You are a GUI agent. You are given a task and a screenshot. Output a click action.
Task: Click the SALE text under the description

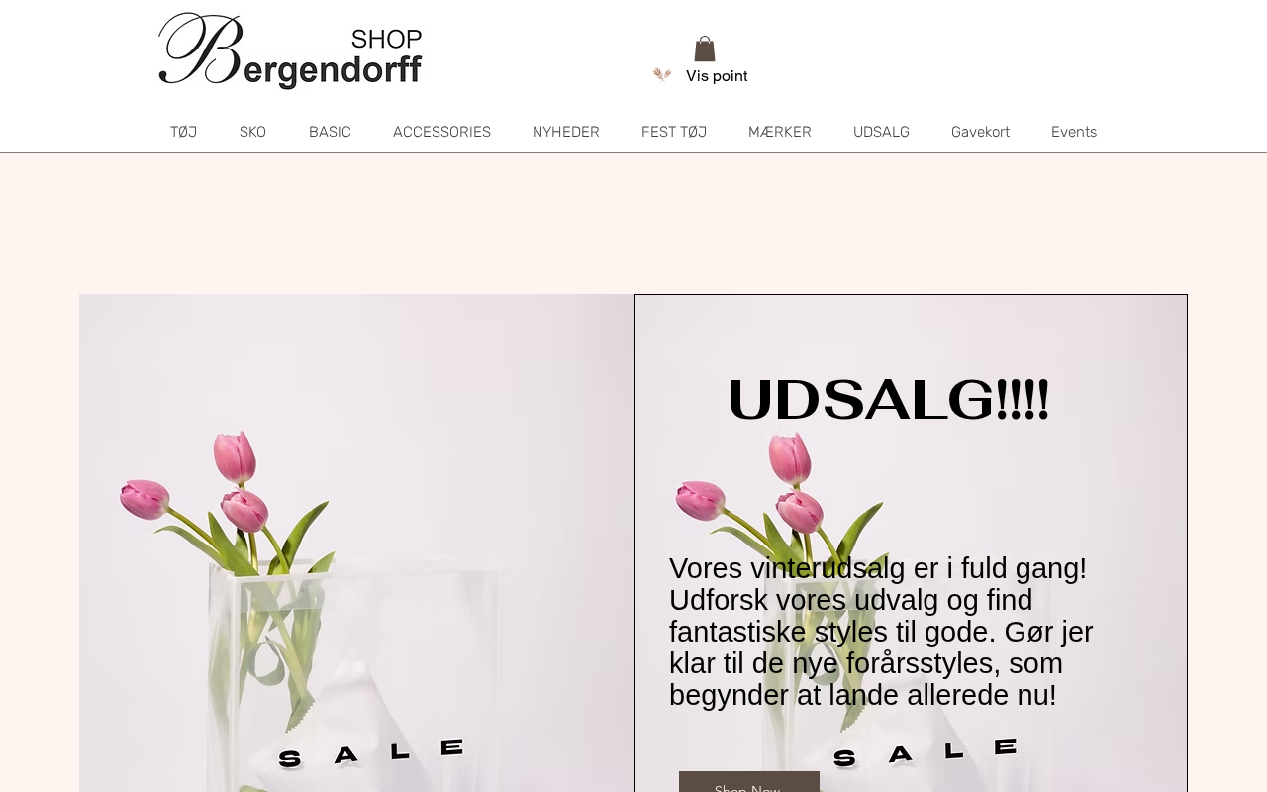(x=926, y=752)
